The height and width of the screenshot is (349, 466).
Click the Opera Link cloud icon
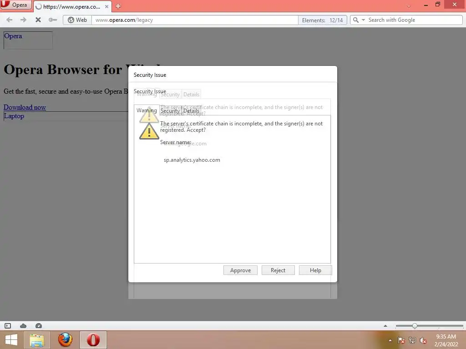pos(23,326)
